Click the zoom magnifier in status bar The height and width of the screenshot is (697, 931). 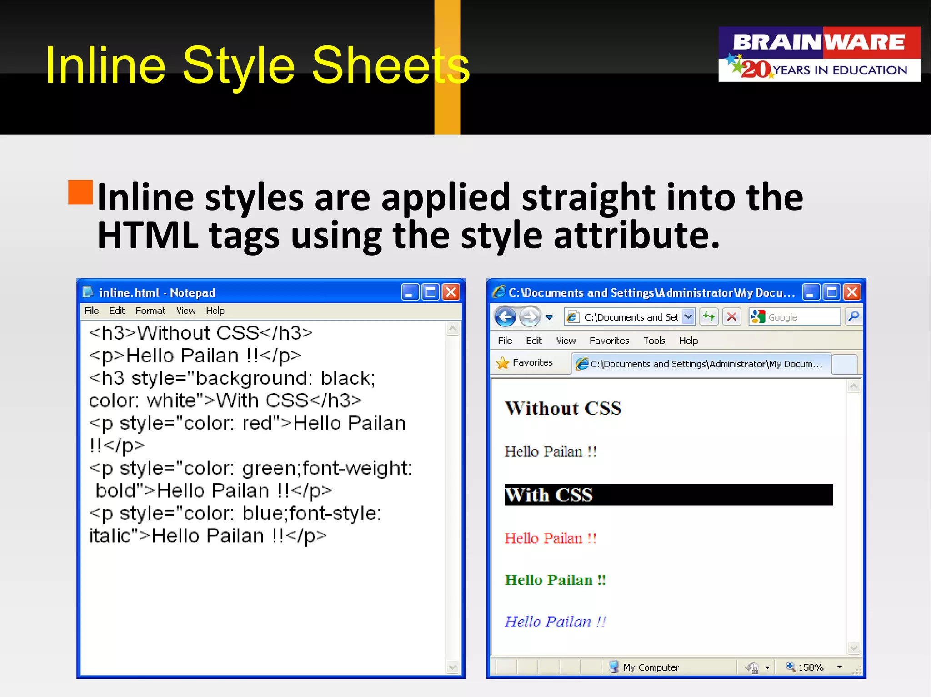click(791, 667)
